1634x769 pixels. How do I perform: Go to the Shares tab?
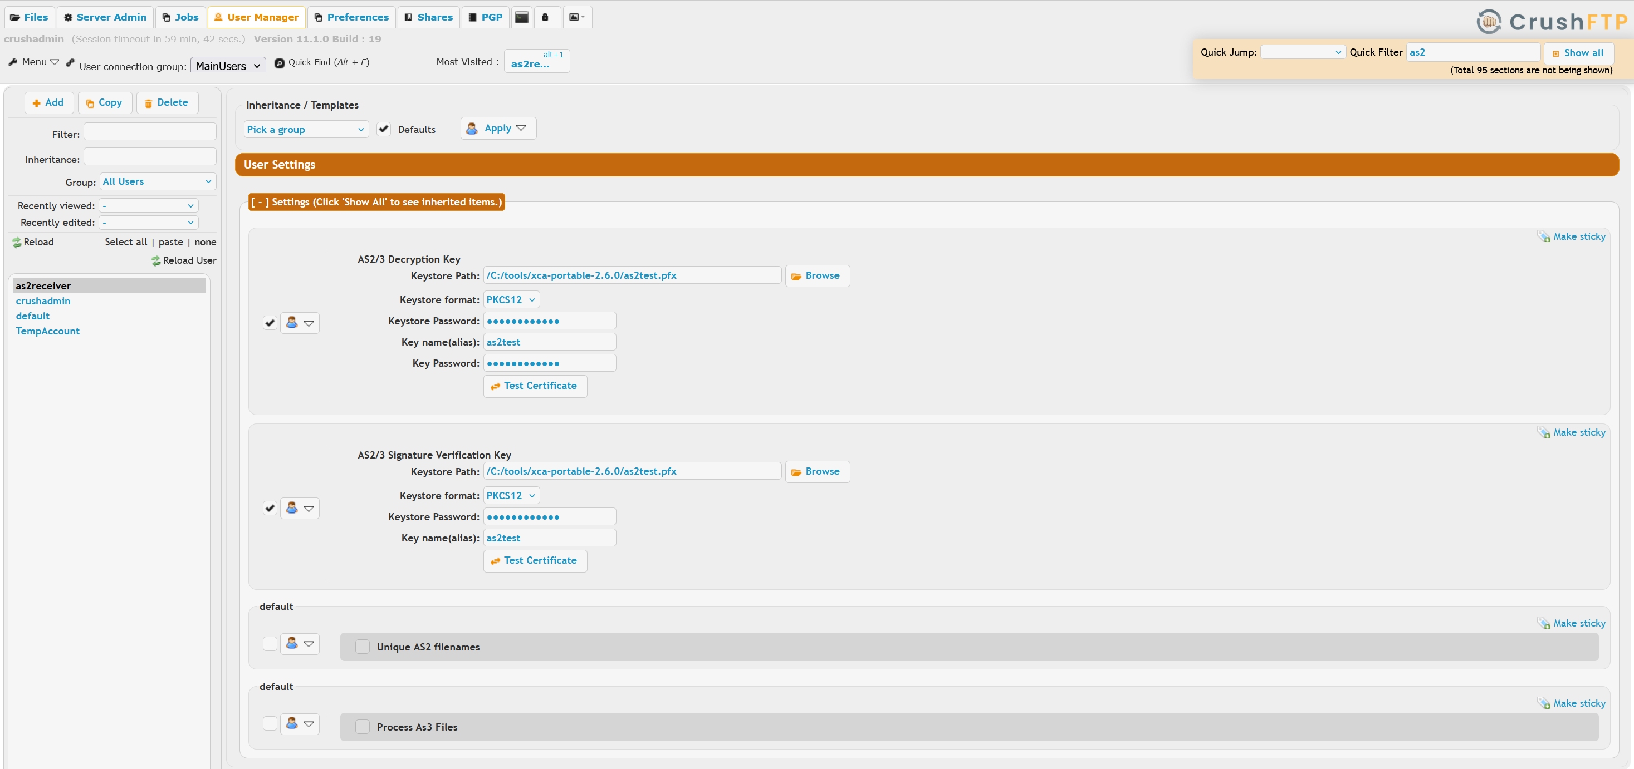(429, 17)
